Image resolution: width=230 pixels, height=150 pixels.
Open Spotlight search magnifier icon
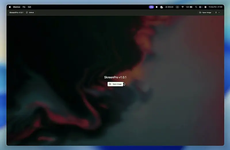click(196, 7)
